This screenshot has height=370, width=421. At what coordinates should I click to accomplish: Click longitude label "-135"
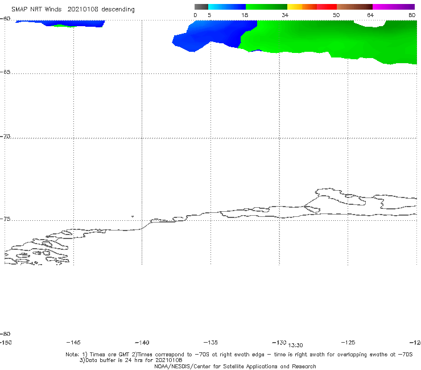point(210,342)
